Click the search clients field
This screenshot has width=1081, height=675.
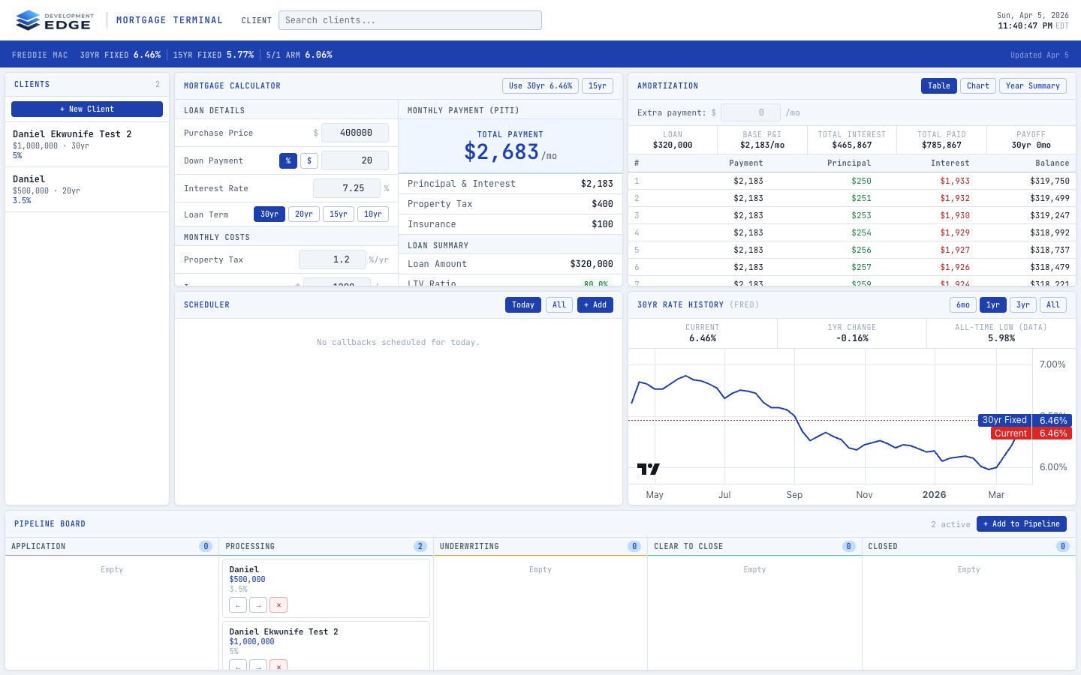[410, 20]
